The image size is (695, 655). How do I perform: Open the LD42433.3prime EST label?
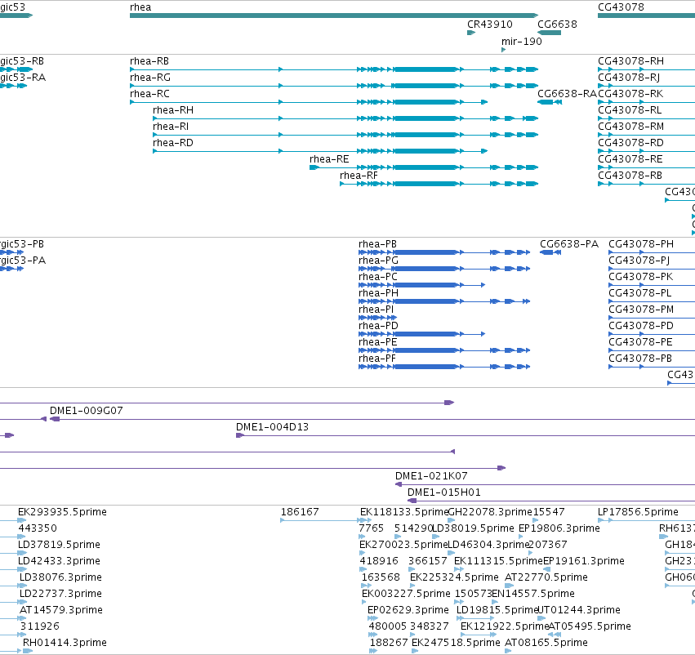(x=59, y=562)
